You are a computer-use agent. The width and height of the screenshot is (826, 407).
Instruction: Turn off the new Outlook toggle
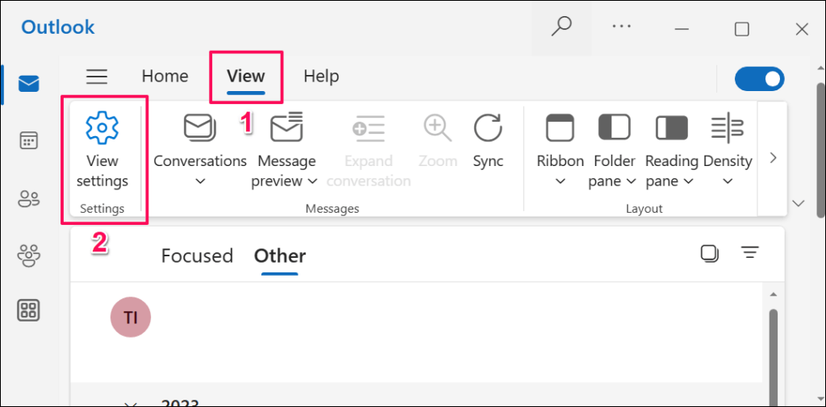[760, 79]
